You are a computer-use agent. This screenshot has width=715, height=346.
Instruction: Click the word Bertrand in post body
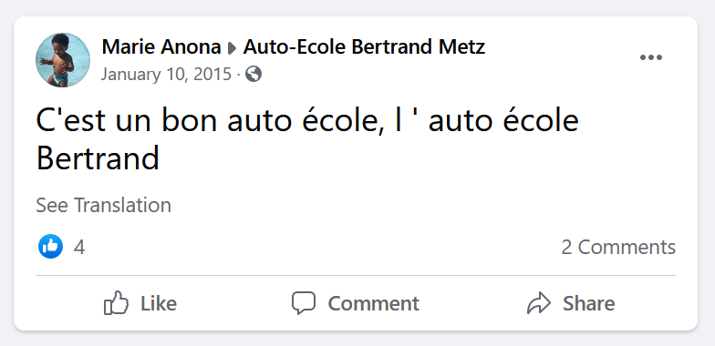coord(98,158)
